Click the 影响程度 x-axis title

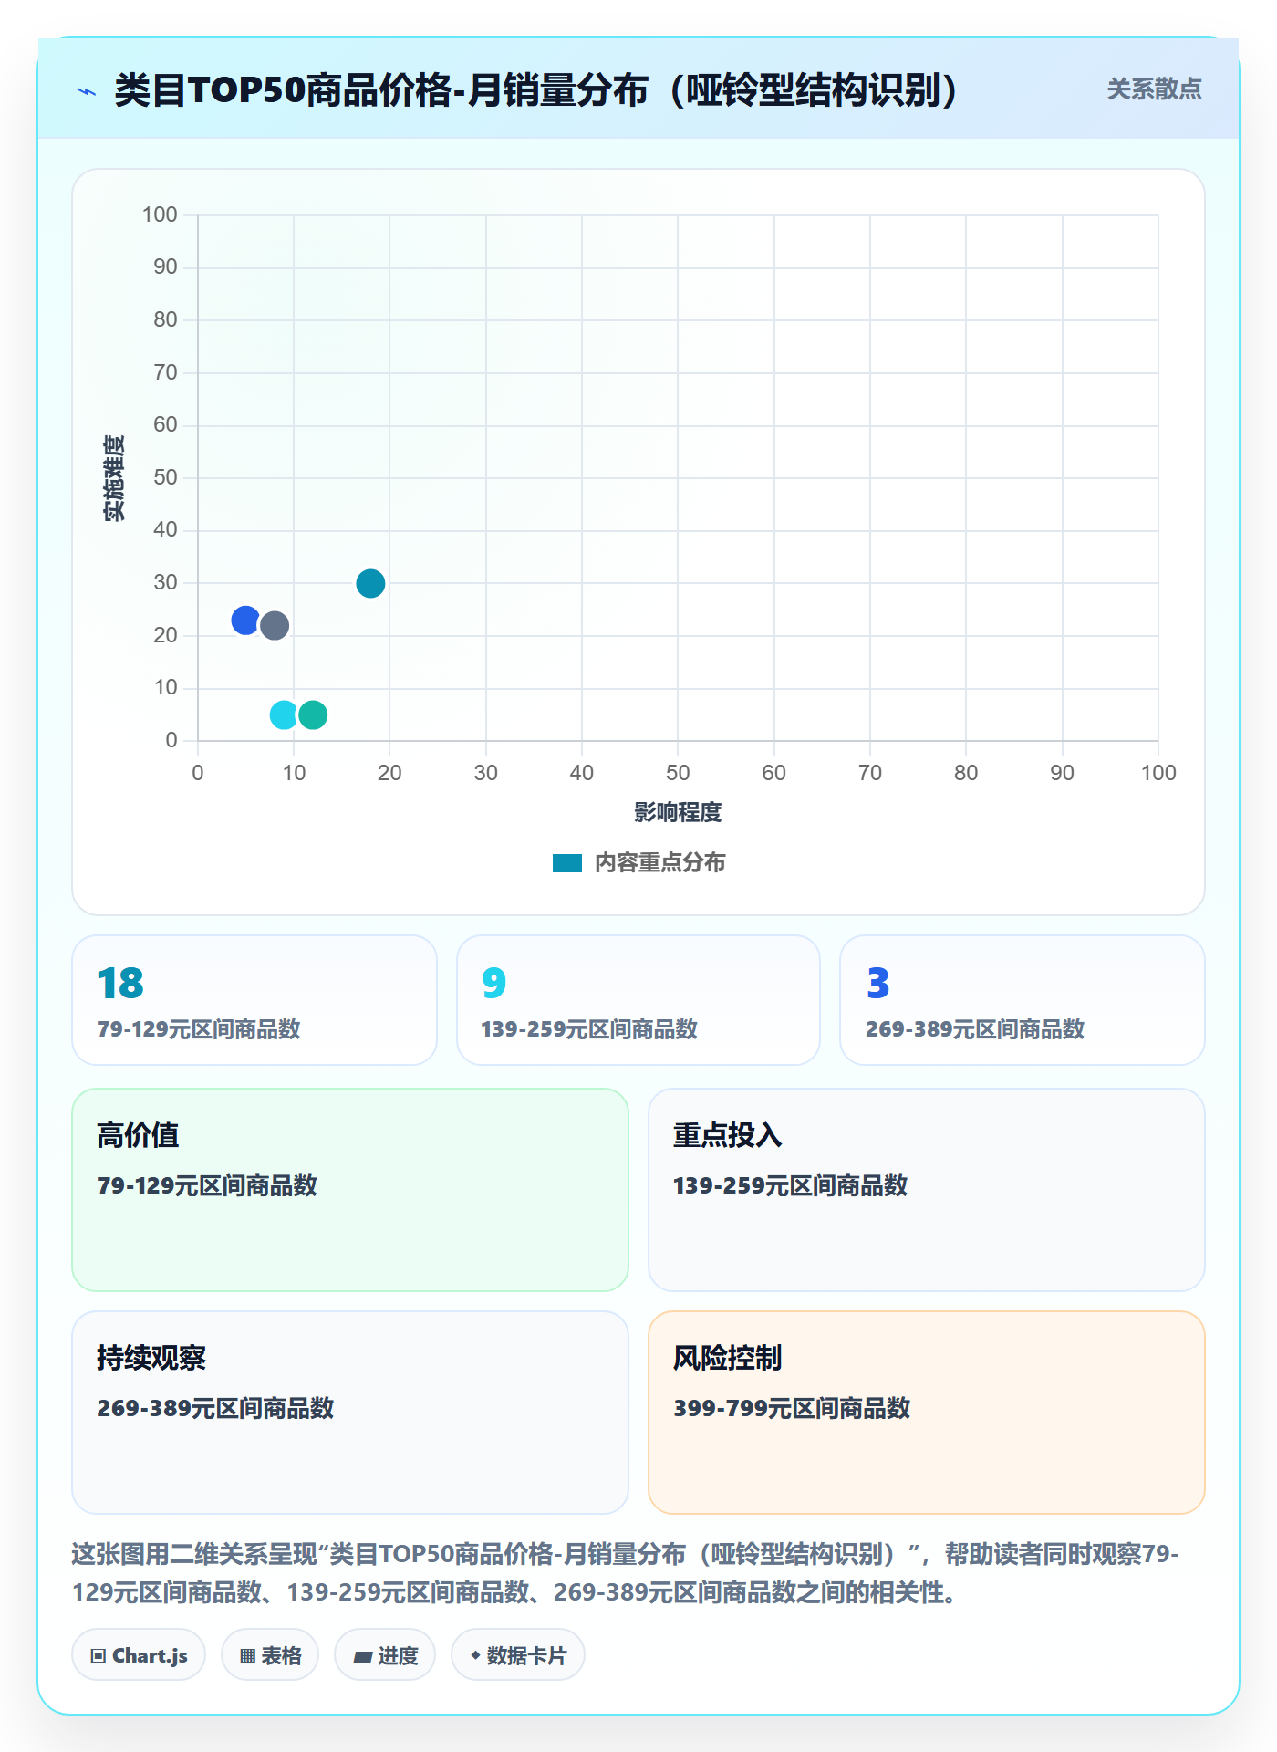pyautogui.click(x=678, y=812)
